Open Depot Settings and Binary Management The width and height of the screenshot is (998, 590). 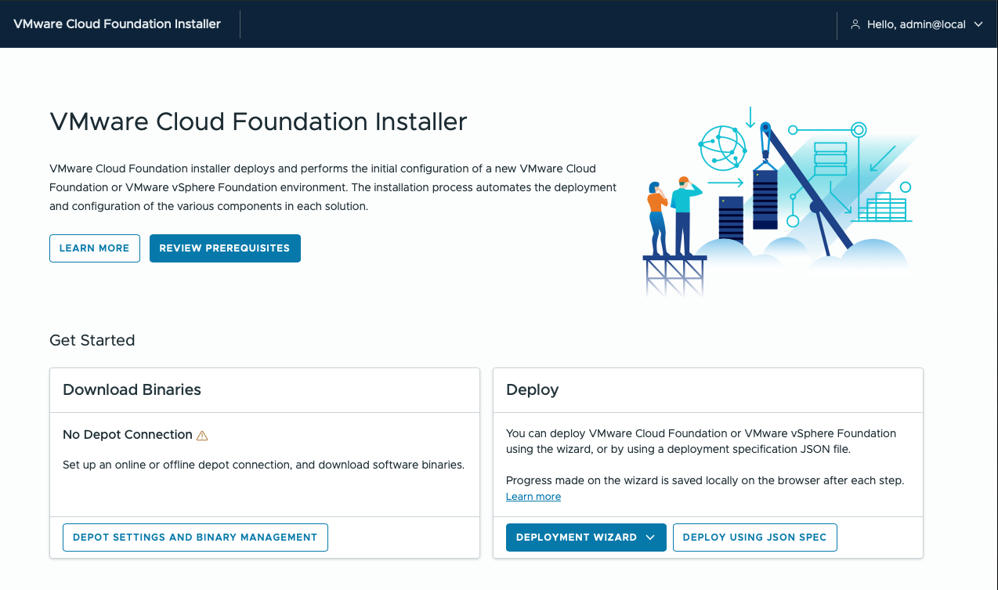click(195, 538)
